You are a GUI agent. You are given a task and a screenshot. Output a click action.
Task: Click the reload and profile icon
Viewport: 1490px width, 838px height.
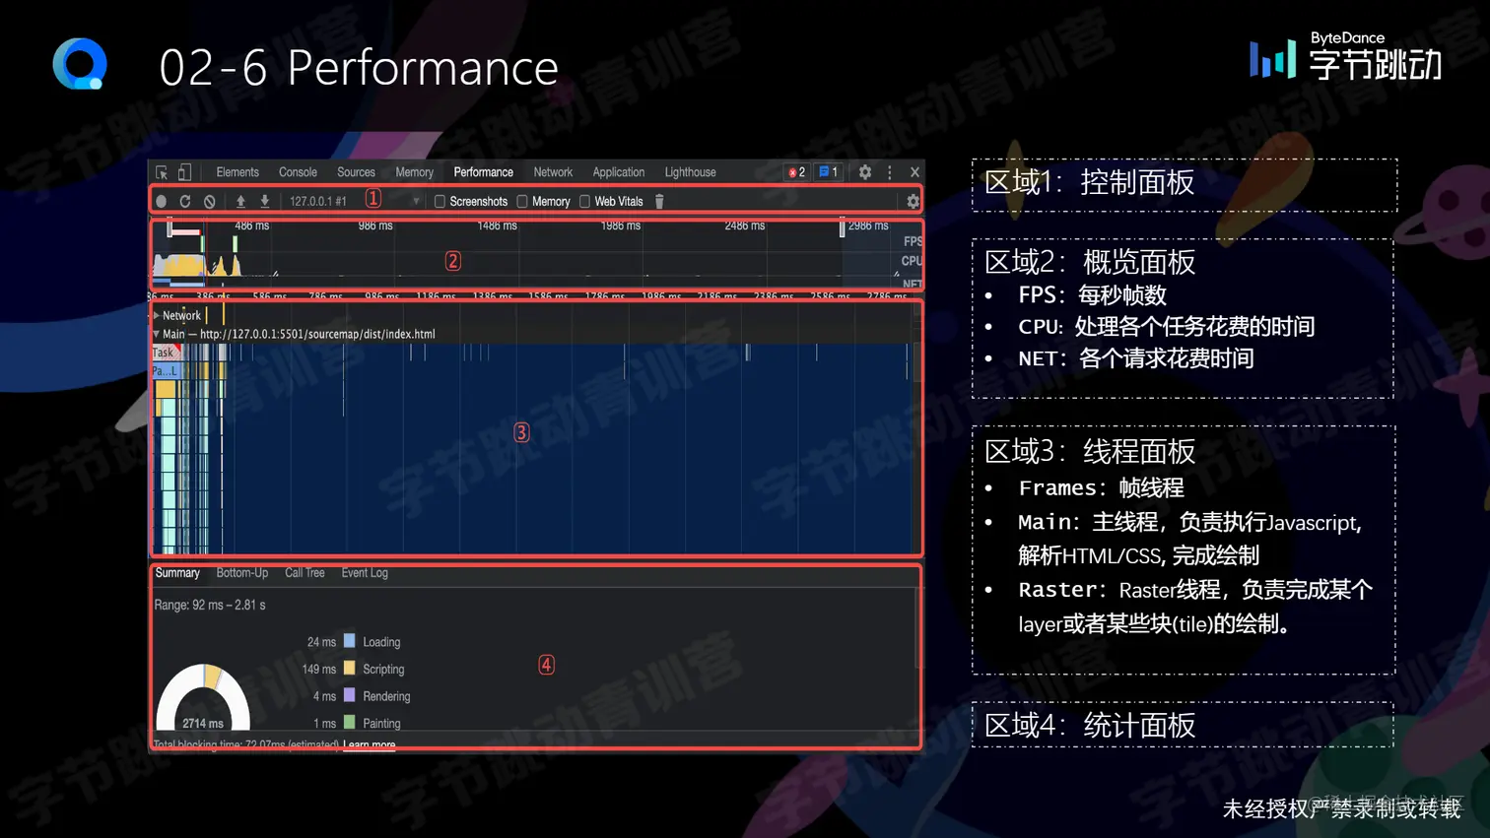pyautogui.click(x=185, y=201)
